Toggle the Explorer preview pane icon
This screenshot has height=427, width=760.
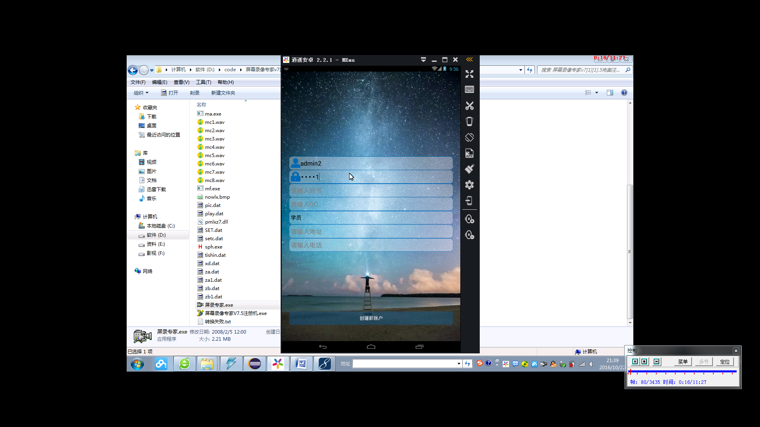(x=610, y=93)
